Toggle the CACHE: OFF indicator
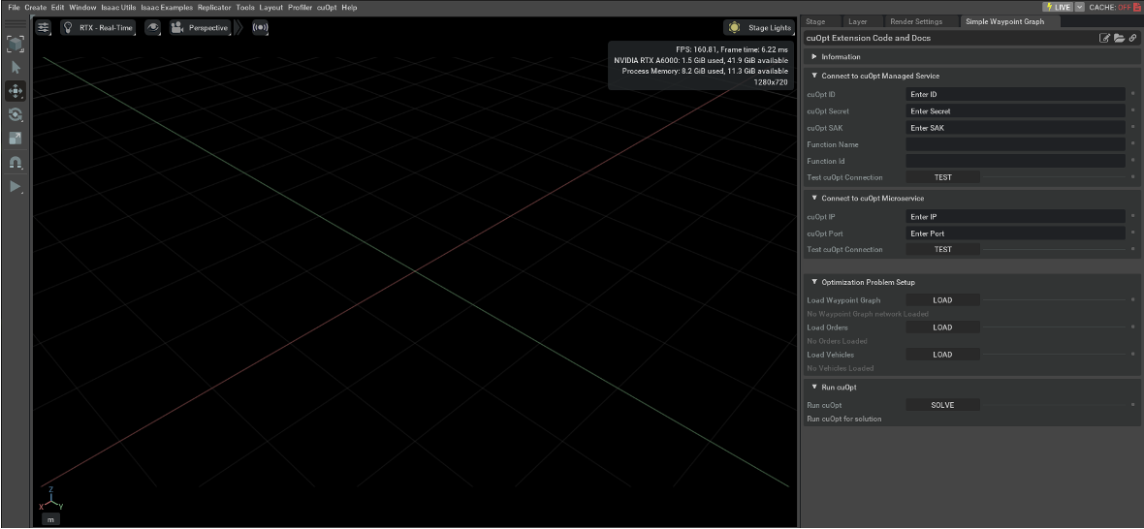Image resolution: width=1144 pixels, height=529 pixels. [1116, 7]
